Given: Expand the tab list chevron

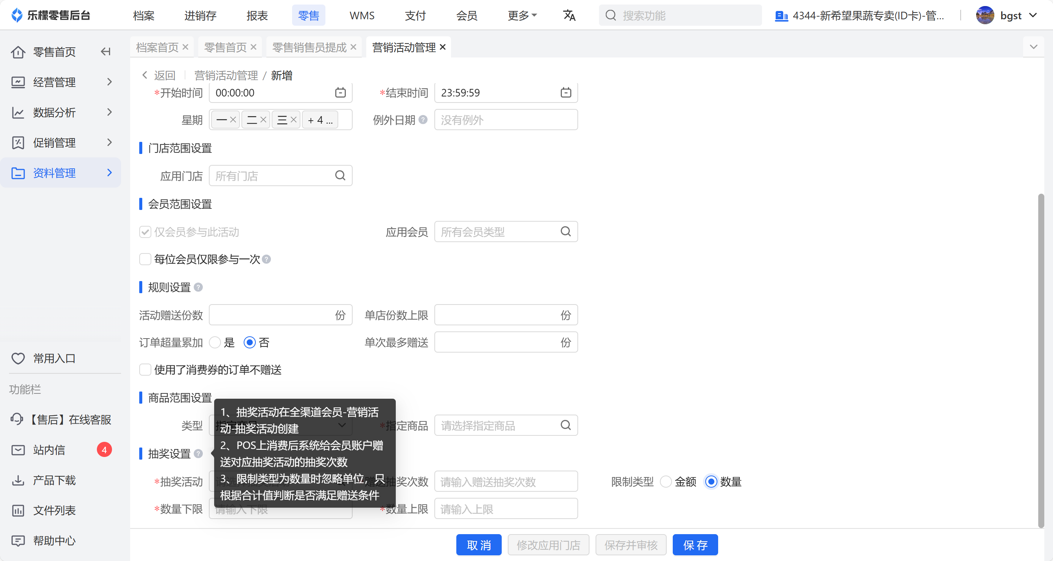Looking at the screenshot, I should tap(1033, 47).
